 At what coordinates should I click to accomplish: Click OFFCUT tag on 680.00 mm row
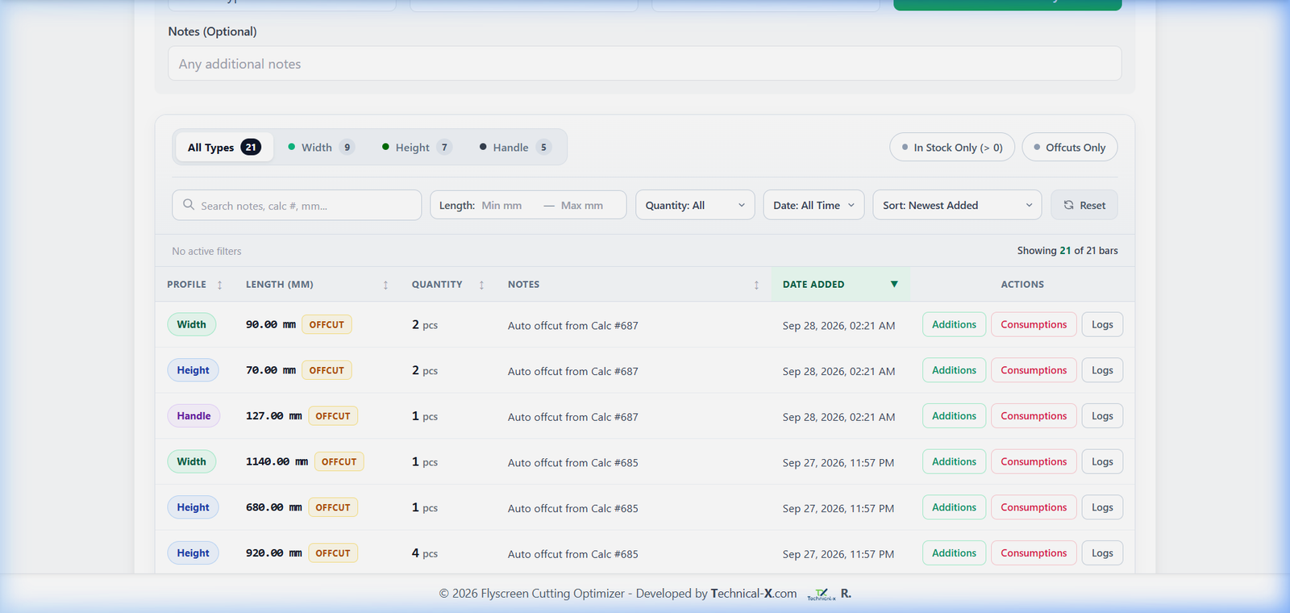pos(333,507)
